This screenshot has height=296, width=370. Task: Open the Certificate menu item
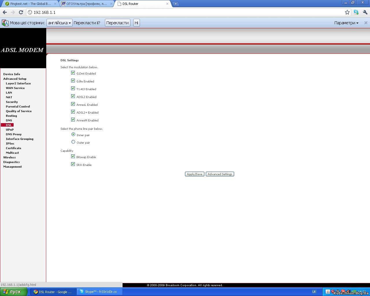(14, 148)
